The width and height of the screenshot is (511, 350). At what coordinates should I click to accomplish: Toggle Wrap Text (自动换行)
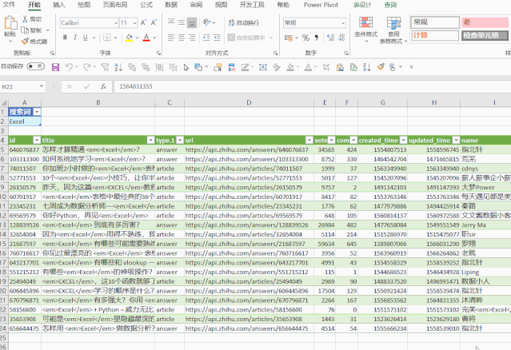pos(244,22)
